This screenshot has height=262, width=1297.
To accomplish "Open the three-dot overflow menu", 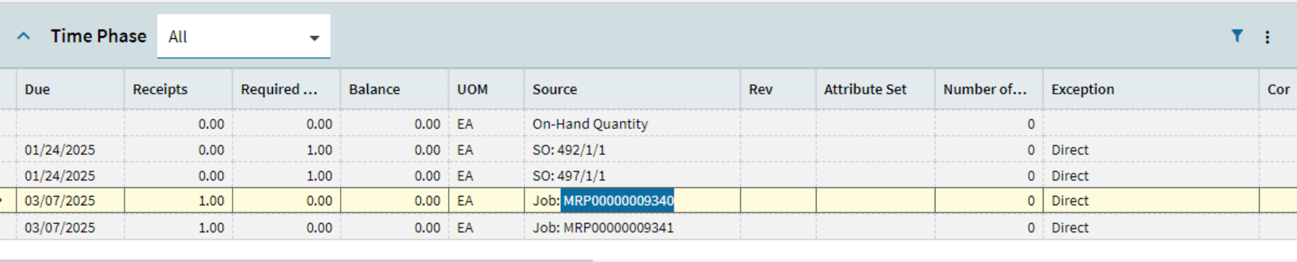I will click(x=1267, y=37).
